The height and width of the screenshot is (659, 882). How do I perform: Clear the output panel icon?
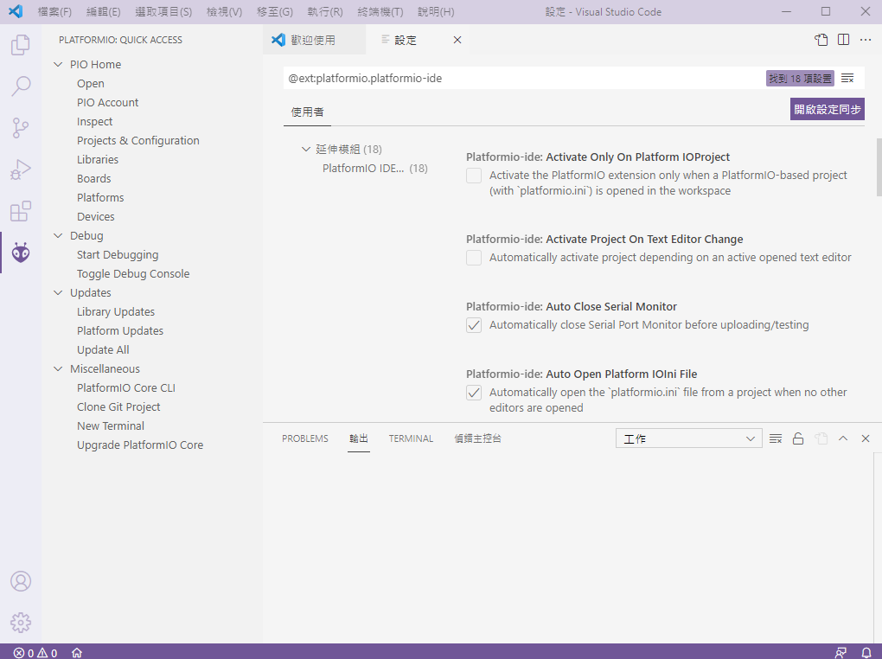775,438
